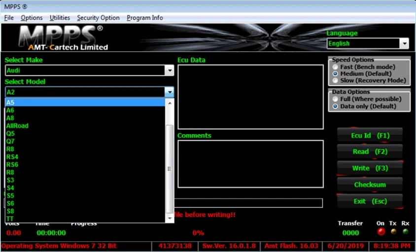Image resolution: width=416 pixels, height=252 pixels.
Task: Click the 00:00:00 time counter
Action: point(51,233)
